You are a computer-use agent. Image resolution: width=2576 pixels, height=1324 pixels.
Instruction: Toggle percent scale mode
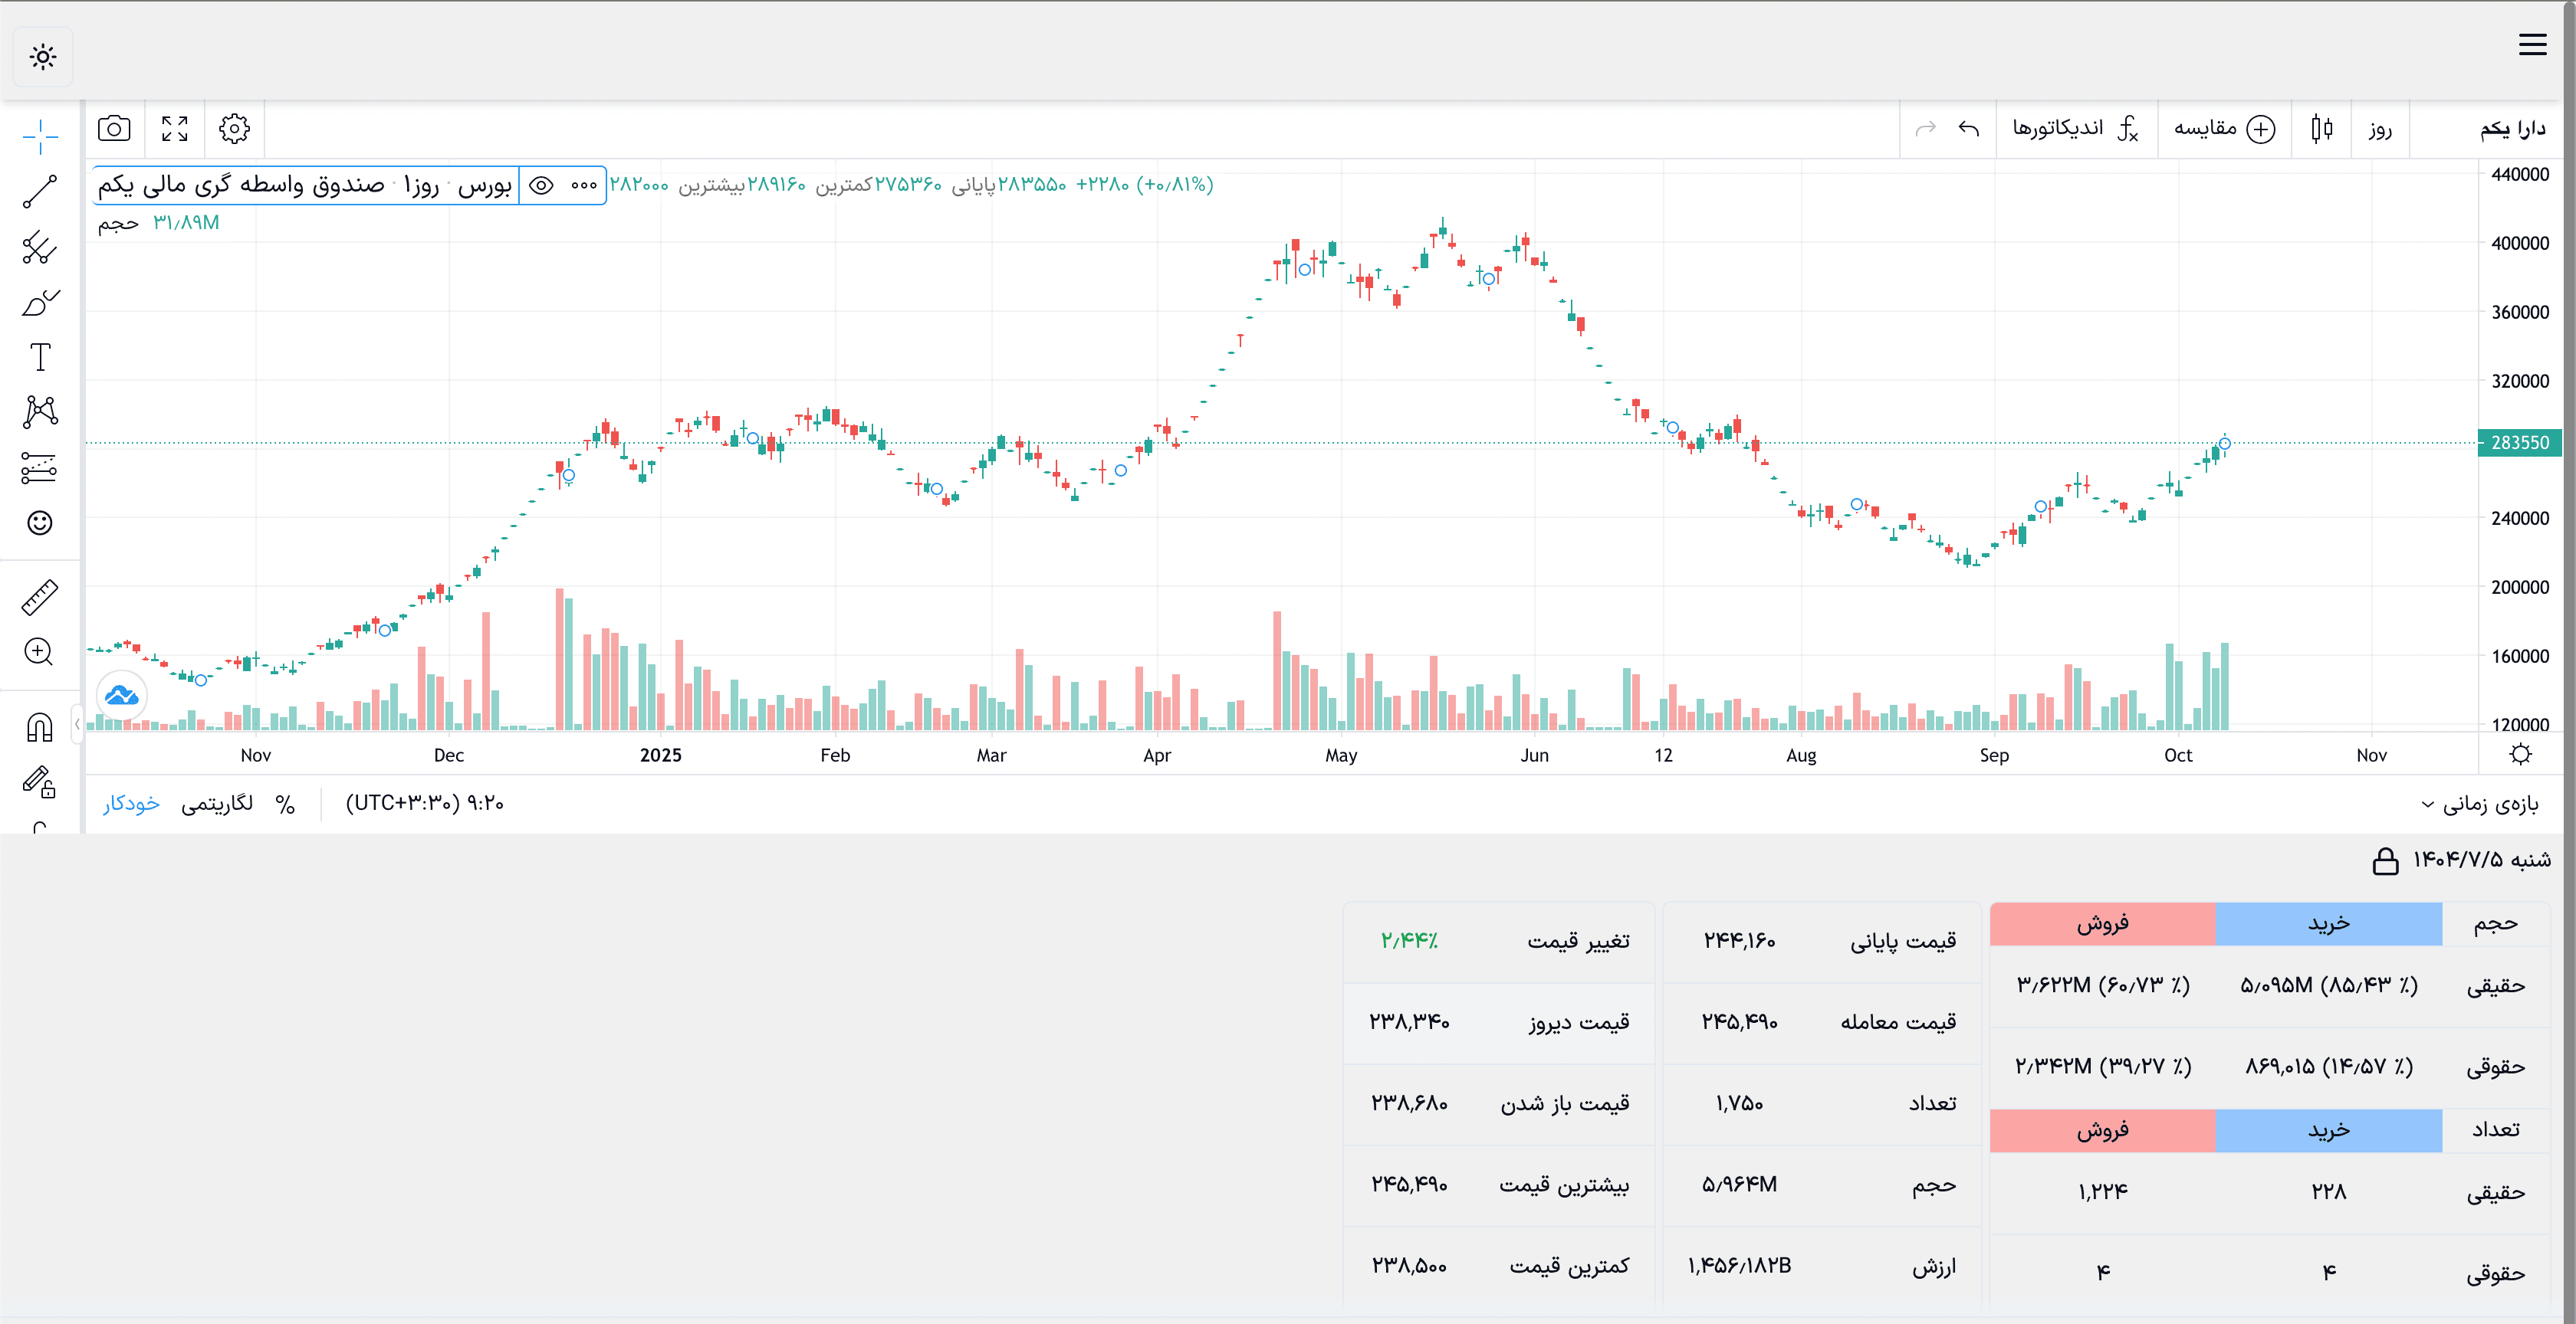285,805
